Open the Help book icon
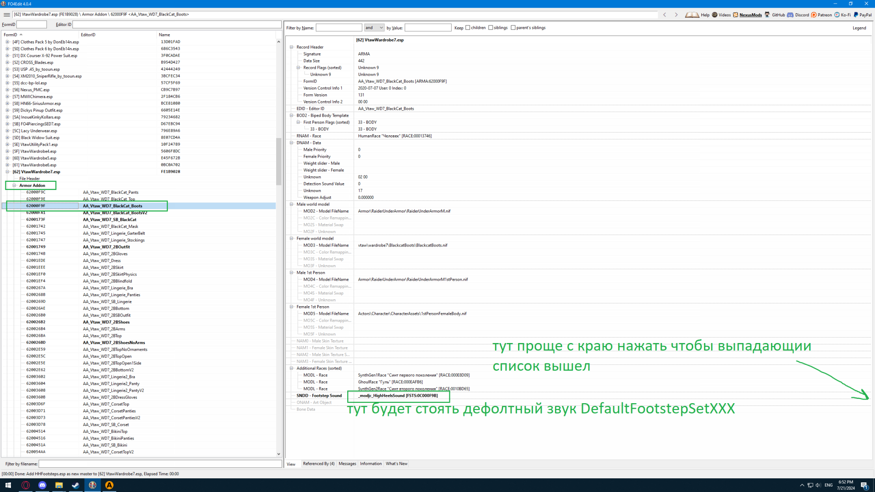The image size is (875, 492). click(x=692, y=15)
